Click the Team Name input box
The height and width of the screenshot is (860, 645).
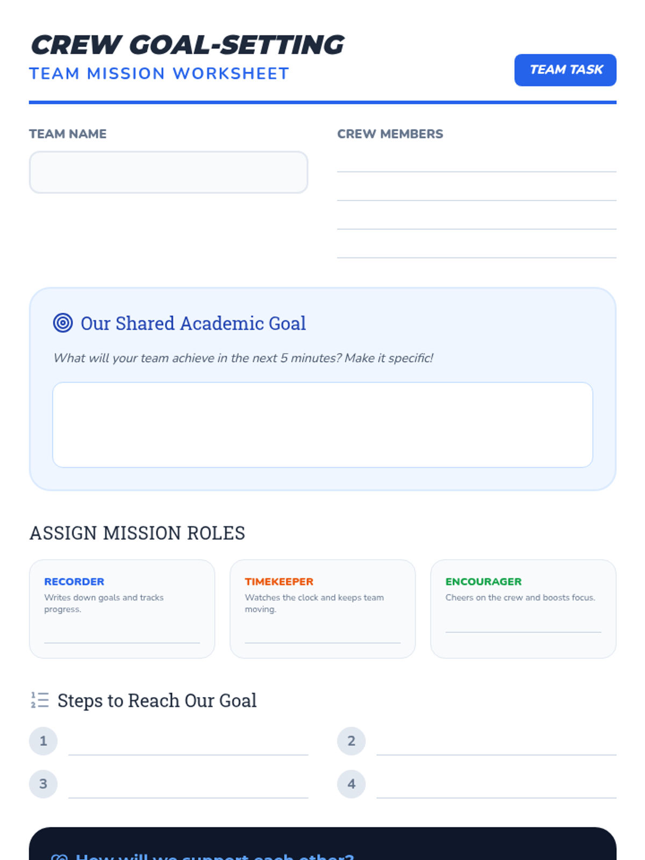click(169, 172)
